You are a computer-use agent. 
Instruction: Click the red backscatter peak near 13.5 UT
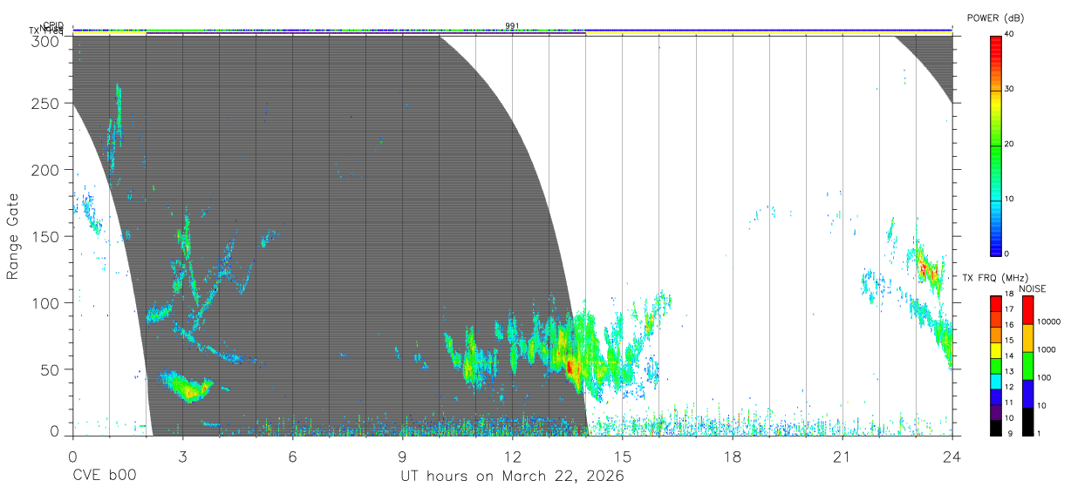(x=571, y=368)
